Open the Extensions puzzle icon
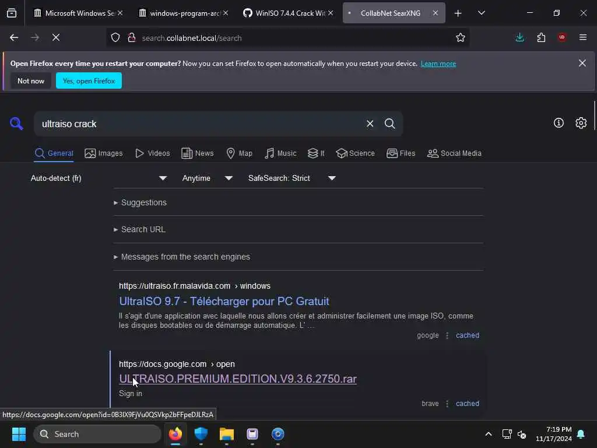 (x=541, y=37)
